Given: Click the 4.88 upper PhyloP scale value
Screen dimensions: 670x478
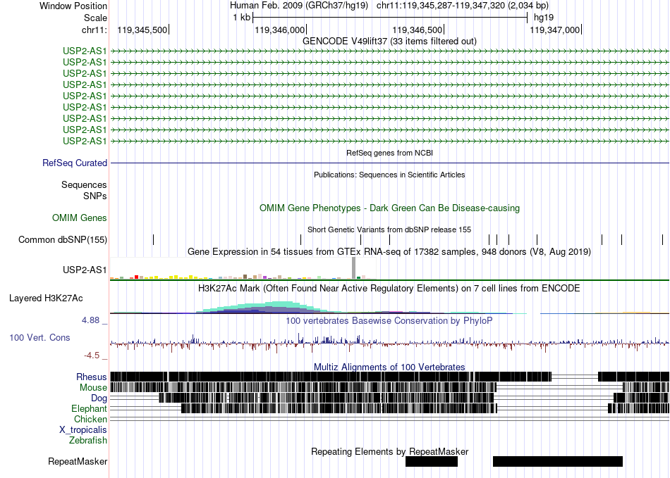Looking at the screenshot, I should tap(90, 320).
